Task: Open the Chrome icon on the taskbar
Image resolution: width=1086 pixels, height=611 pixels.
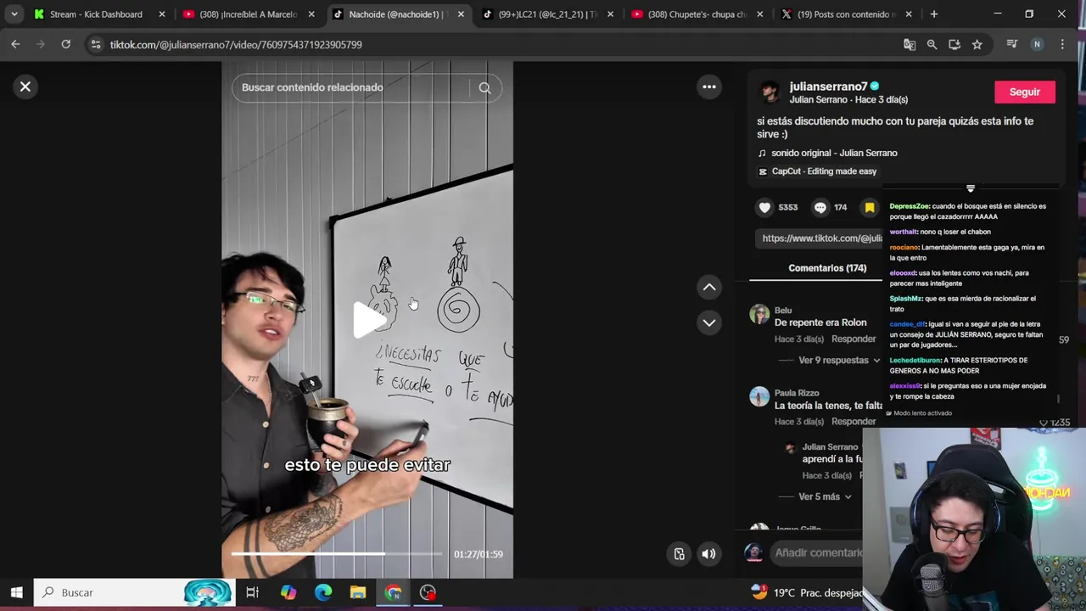Action: tap(393, 592)
